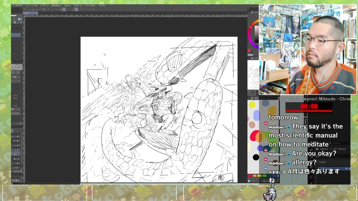The width and height of the screenshot is (358, 201).
Task: Open the ウィンドウ(W) menu
Action: click(x=90, y=6)
